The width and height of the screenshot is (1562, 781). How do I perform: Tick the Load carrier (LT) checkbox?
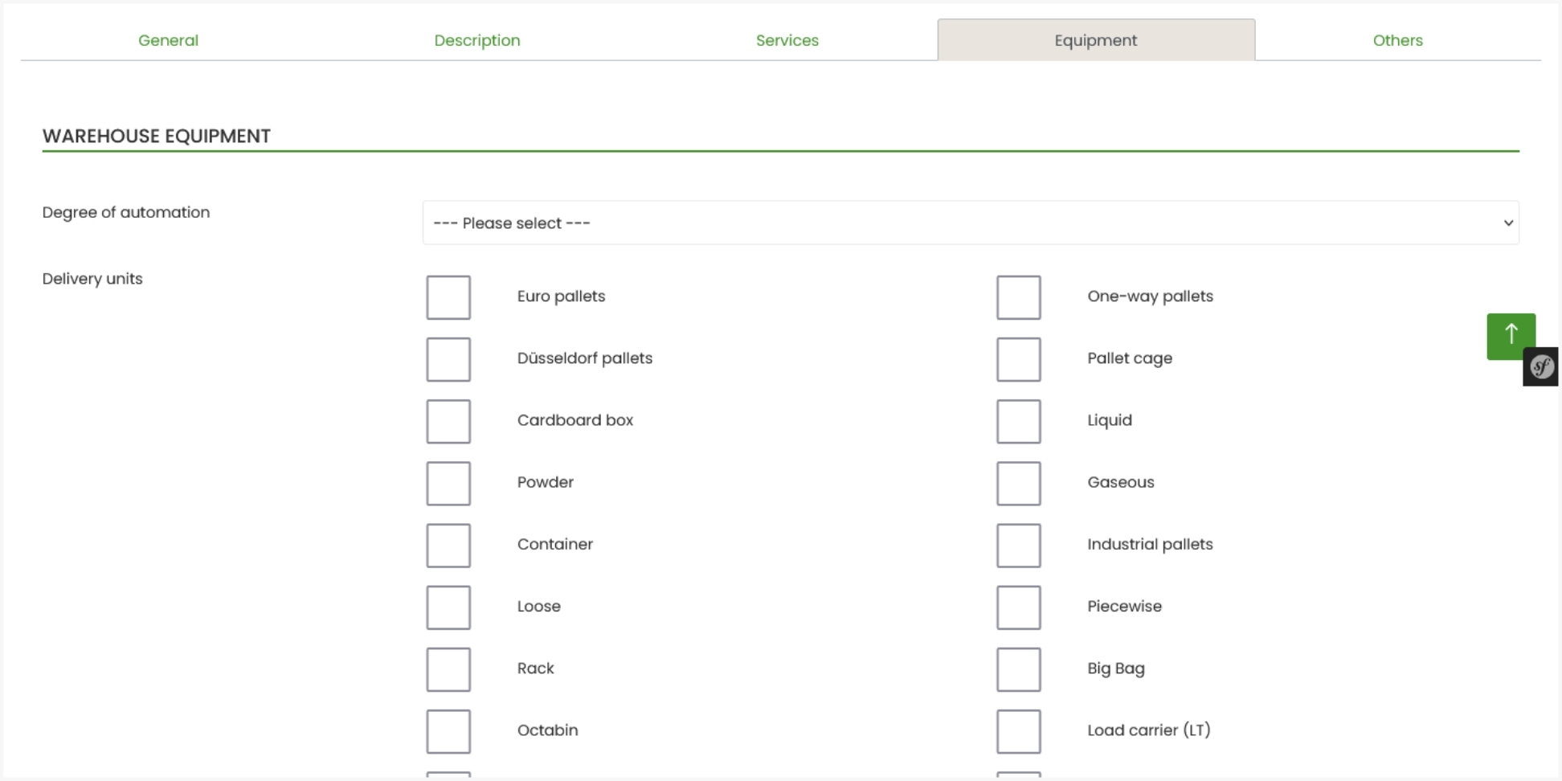click(1017, 730)
